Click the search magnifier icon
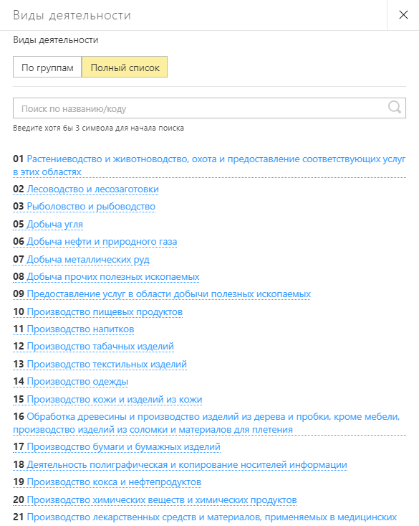 (x=394, y=108)
